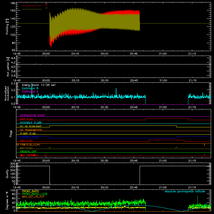
Task: Click 21:00 time label under Roll period plot
Action: tap(163, 81)
